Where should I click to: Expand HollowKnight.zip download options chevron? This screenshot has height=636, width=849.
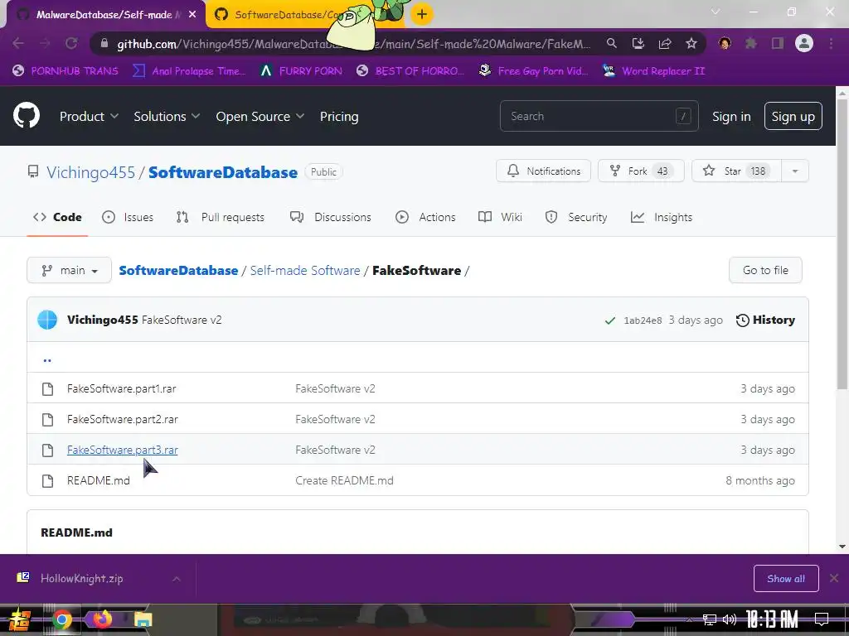pyautogui.click(x=177, y=579)
